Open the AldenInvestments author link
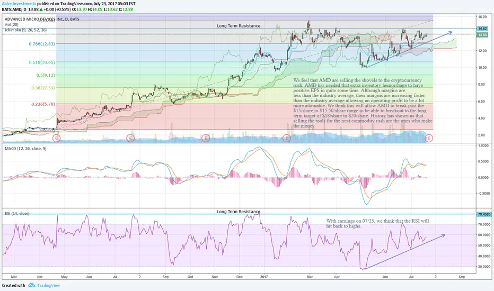The height and width of the screenshot is (291, 494). [x=19, y=4]
